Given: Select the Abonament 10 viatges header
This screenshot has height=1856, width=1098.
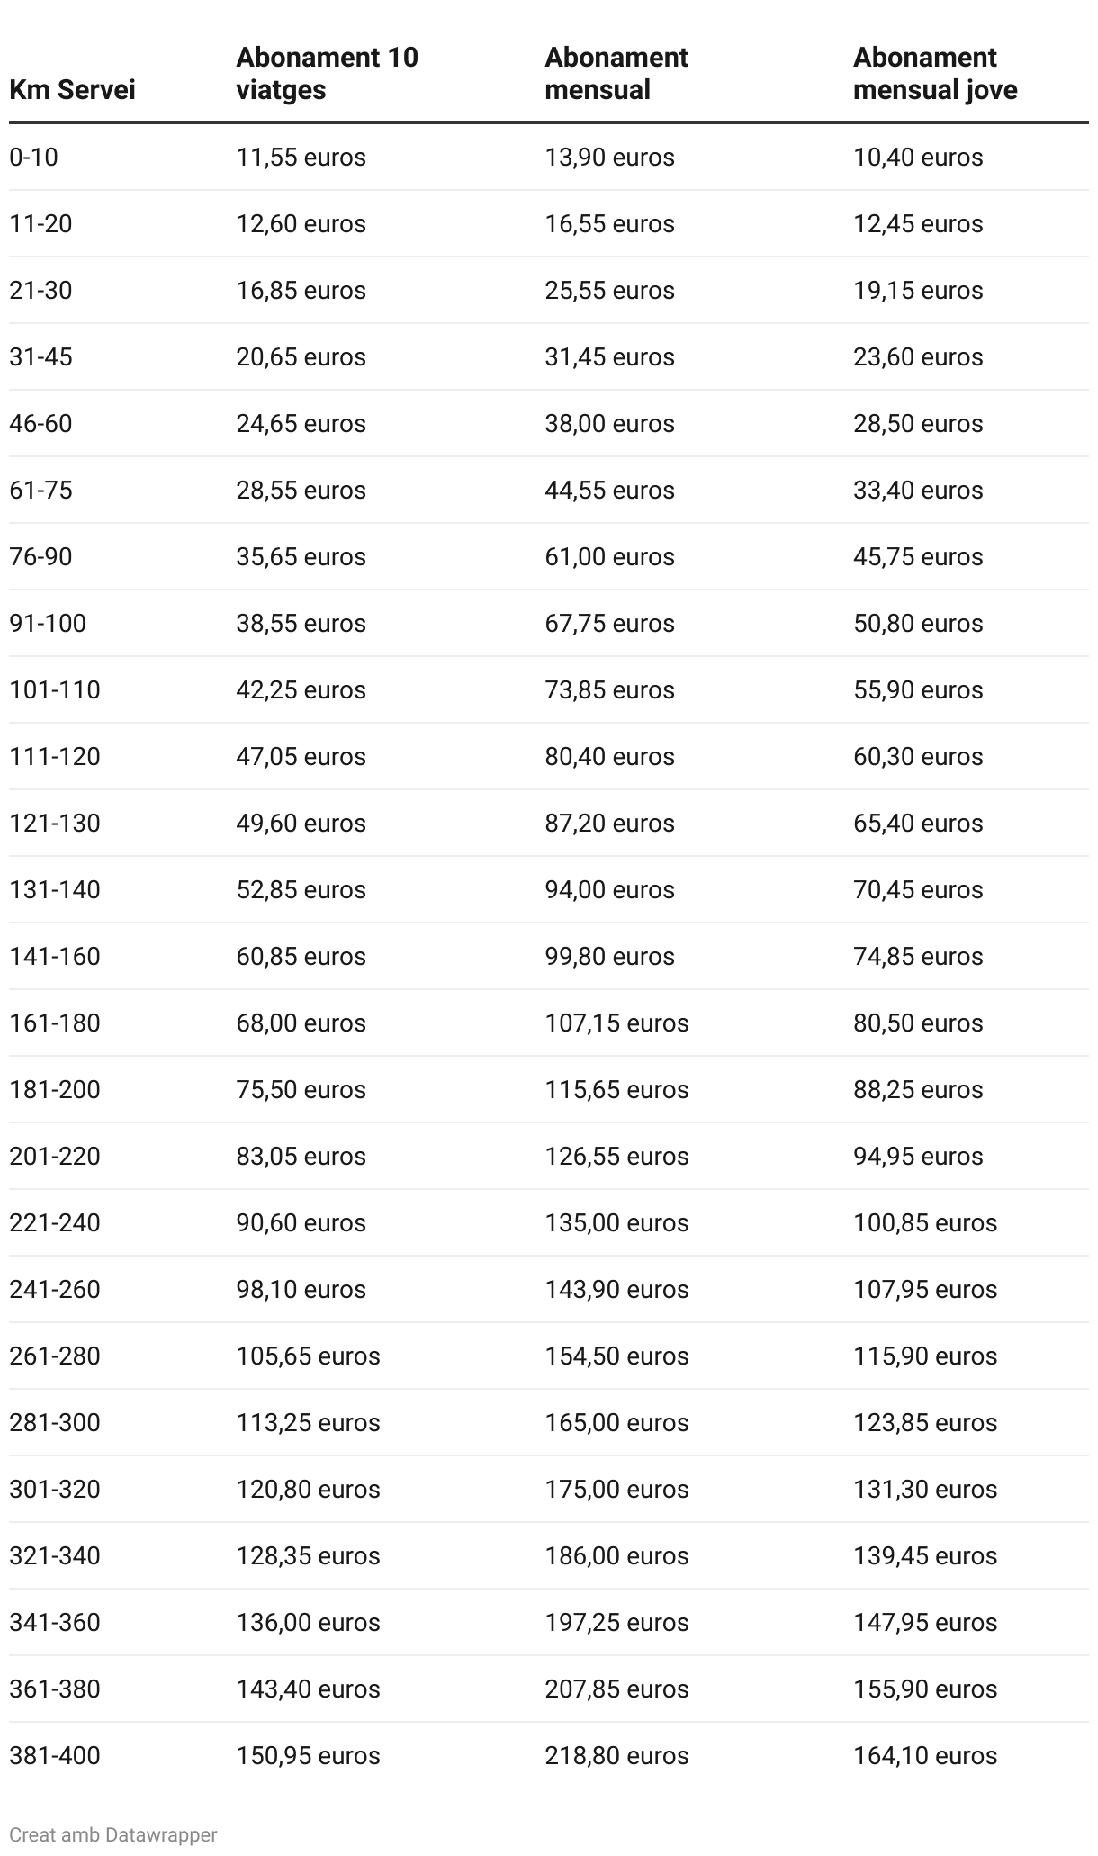Looking at the screenshot, I should [327, 74].
